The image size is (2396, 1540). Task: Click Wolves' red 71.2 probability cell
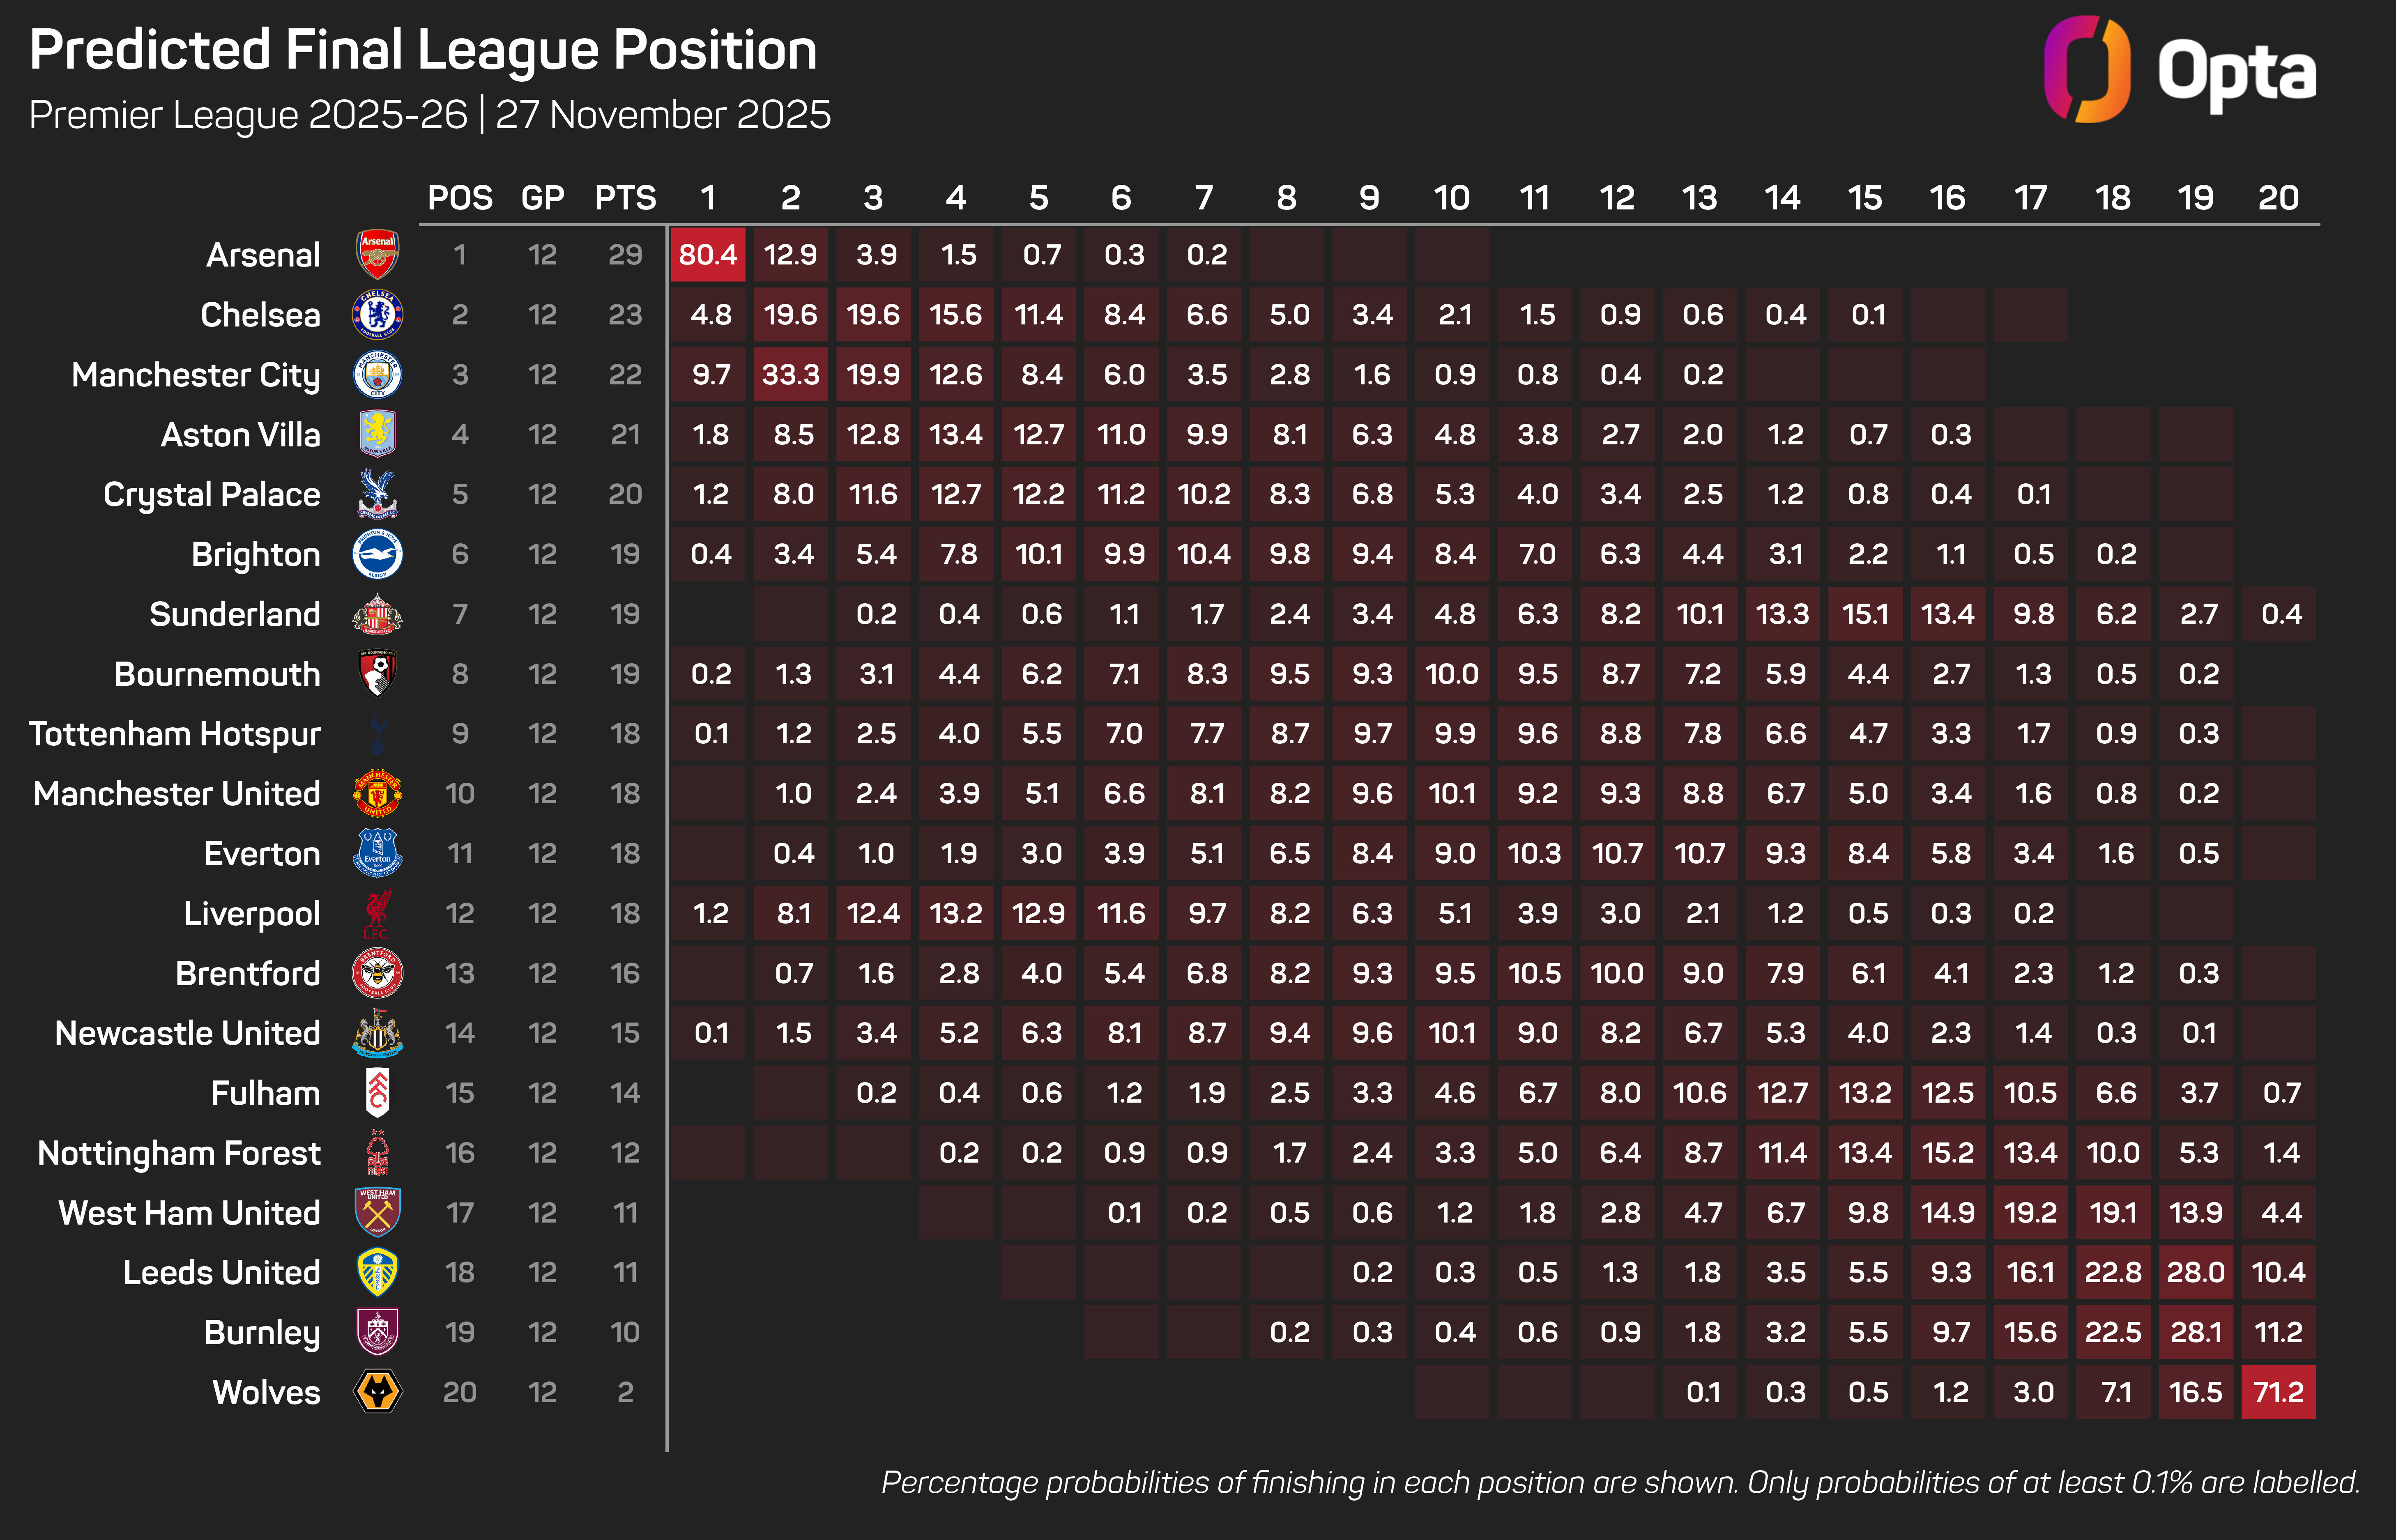coord(2278,1392)
